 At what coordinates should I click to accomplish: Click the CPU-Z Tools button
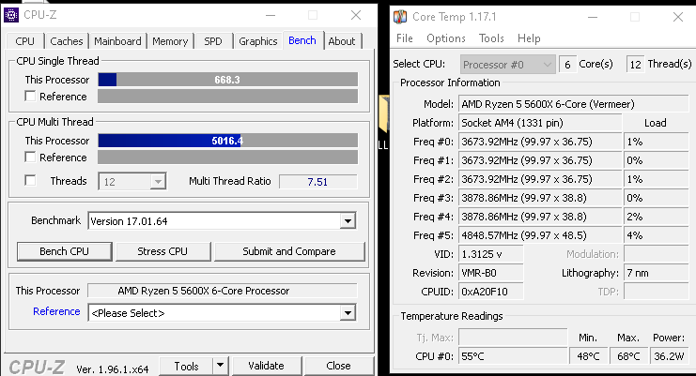[186, 366]
